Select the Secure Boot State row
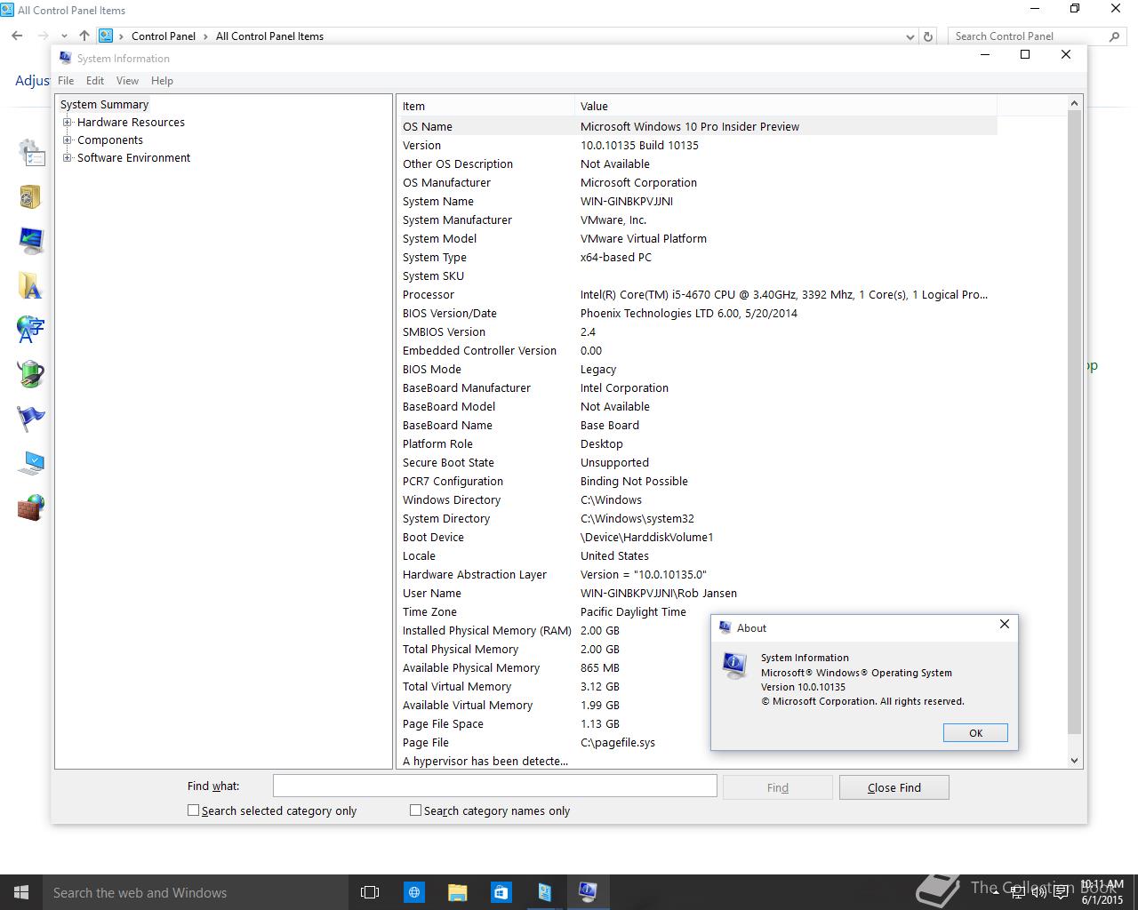 tap(698, 462)
